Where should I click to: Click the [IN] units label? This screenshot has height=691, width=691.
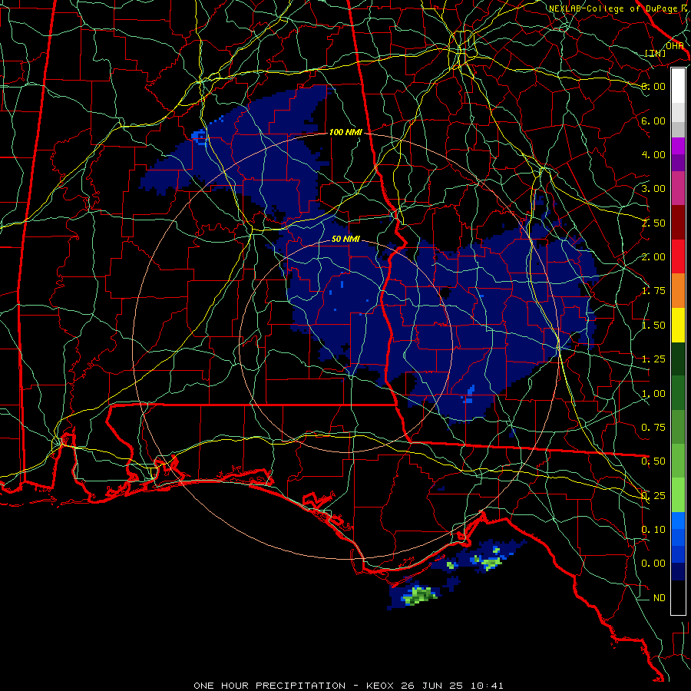tap(656, 53)
